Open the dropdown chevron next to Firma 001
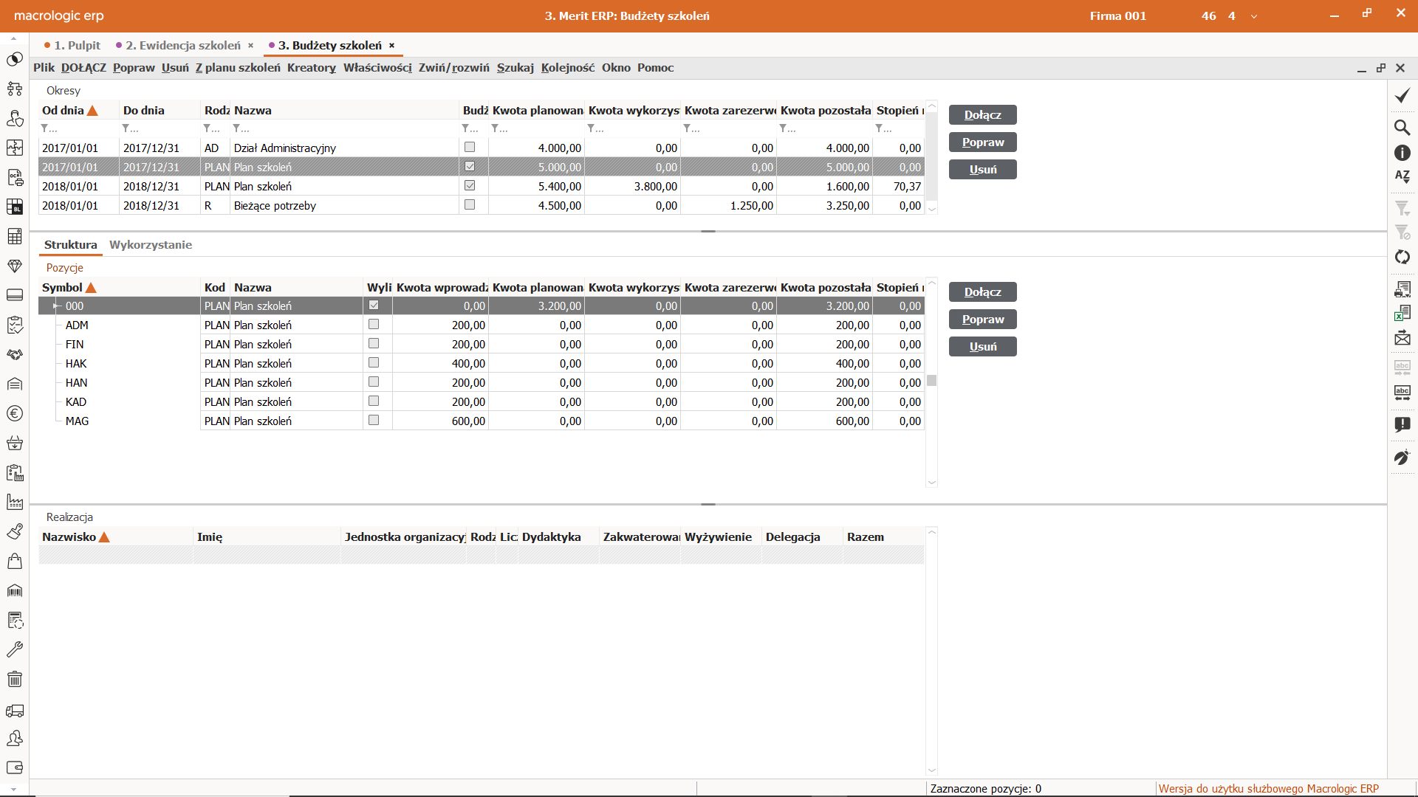Image resolution: width=1418 pixels, height=797 pixels. (1253, 16)
